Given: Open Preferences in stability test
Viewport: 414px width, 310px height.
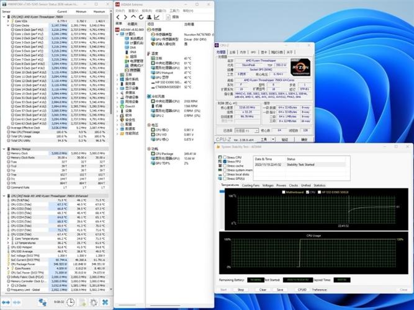Looking at the screenshot, I should (x=320, y=290).
